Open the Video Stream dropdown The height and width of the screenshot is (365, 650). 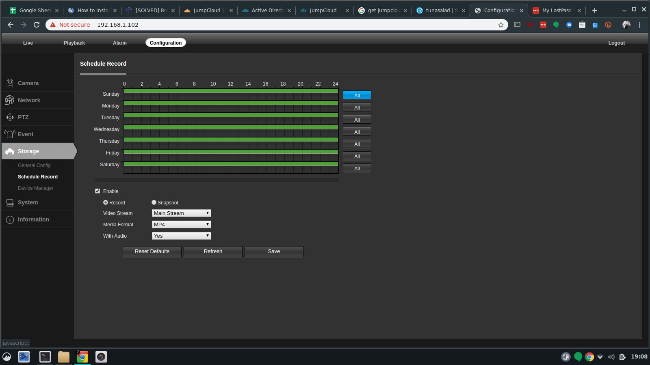(181, 213)
